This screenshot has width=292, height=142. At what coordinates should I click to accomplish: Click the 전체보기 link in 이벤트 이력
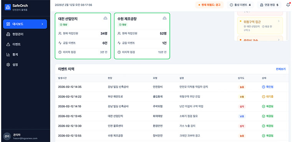click(x=280, y=69)
